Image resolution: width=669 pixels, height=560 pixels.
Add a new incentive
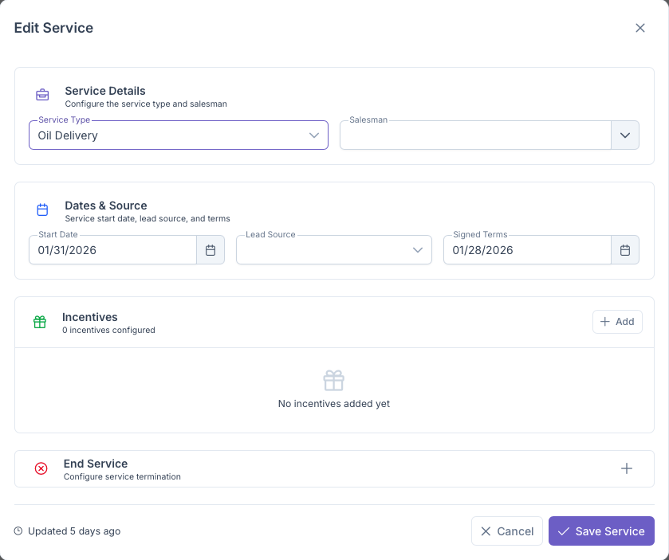(617, 322)
